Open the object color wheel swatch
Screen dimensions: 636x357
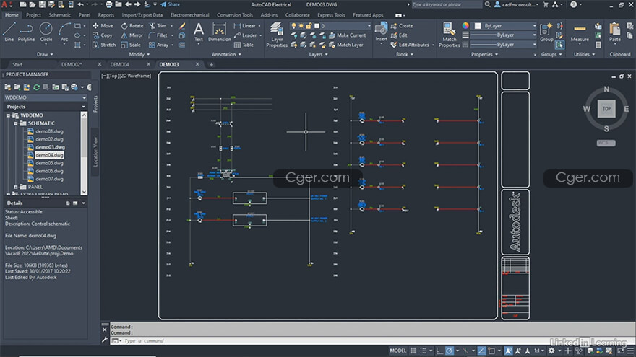click(465, 25)
